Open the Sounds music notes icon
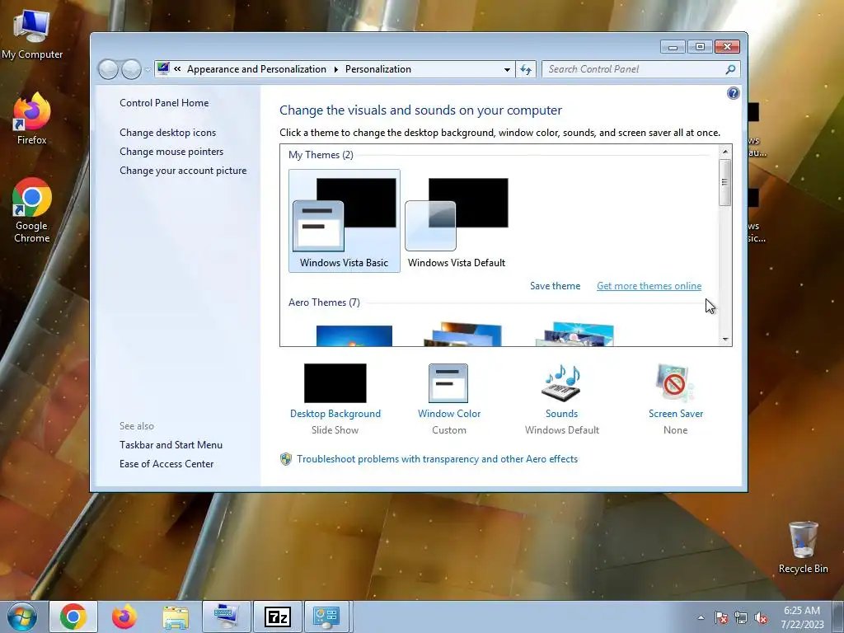Screen dimensions: 844x633 pos(561,383)
